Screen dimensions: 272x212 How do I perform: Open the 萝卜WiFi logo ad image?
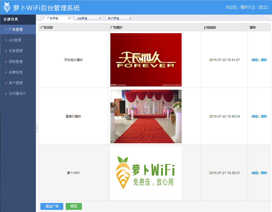(146, 173)
